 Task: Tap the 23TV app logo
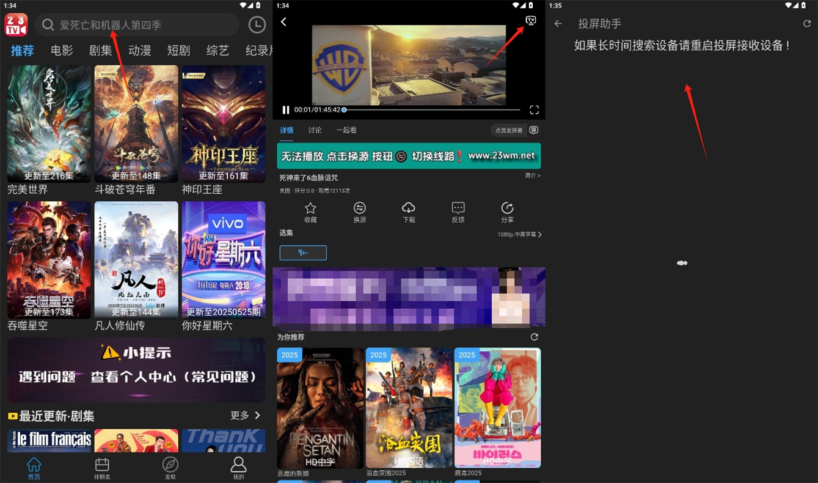tap(16, 25)
